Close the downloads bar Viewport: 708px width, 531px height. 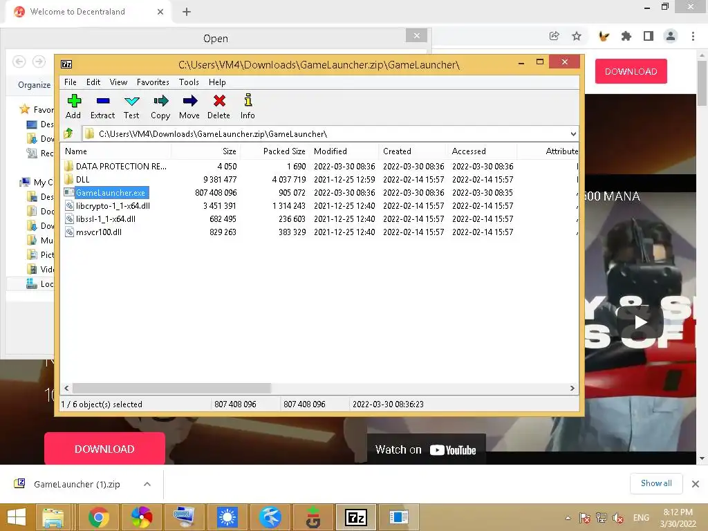point(696,484)
